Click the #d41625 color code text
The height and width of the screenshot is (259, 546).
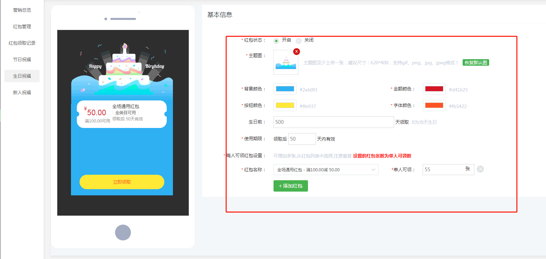pos(458,90)
